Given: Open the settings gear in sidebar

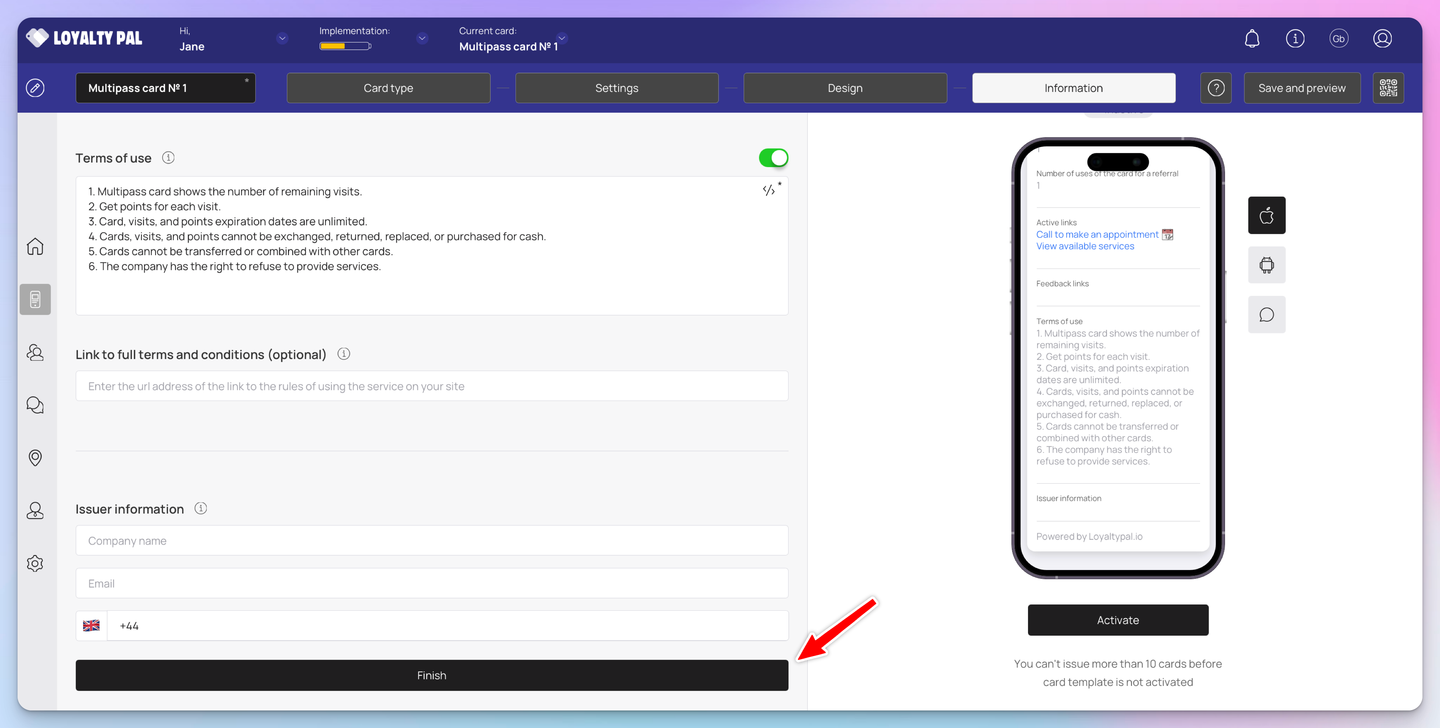Looking at the screenshot, I should tap(35, 563).
